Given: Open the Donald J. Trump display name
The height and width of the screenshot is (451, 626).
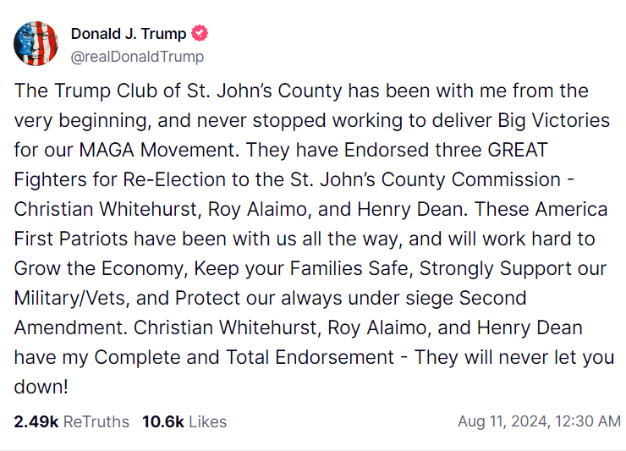Looking at the screenshot, I should pos(129,34).
